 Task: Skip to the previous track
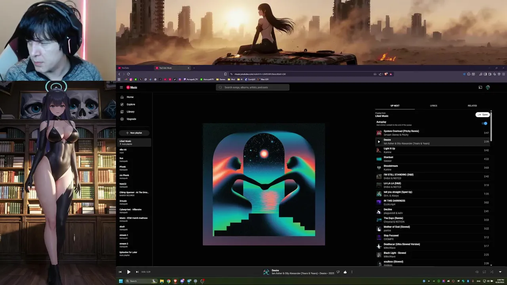pyautogui.click(x=120, y=272)
